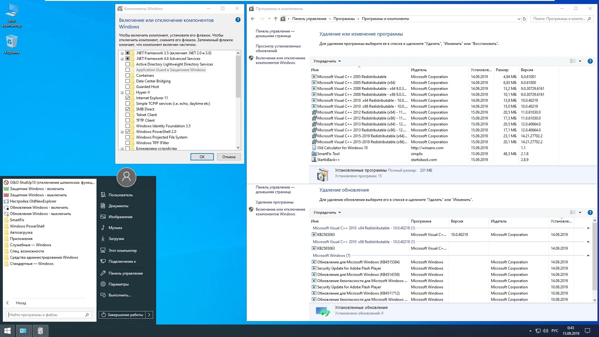Open Windows PowerShell folder in Start menu
599x337 pixels.
point(27,226)
